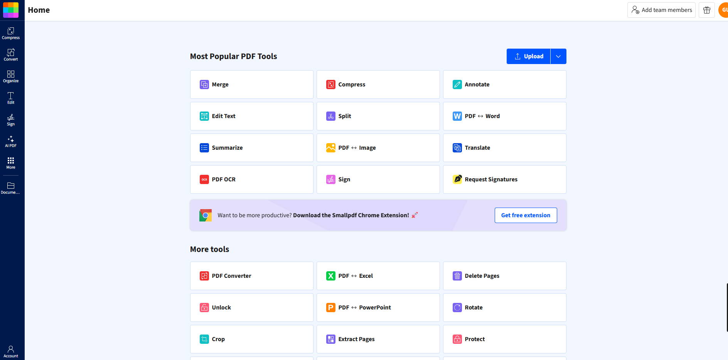The width and height of the screenshot is (728, 360).
Task: Open the More tools grid in sidebar
Action: (x=11, y=163)
